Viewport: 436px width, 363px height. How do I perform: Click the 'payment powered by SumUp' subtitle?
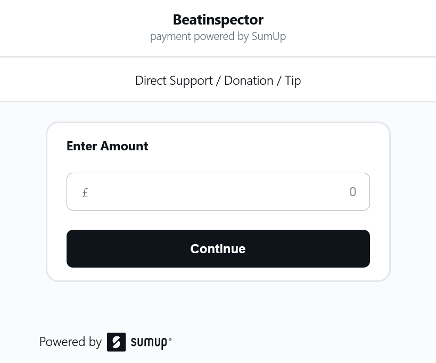218,36
